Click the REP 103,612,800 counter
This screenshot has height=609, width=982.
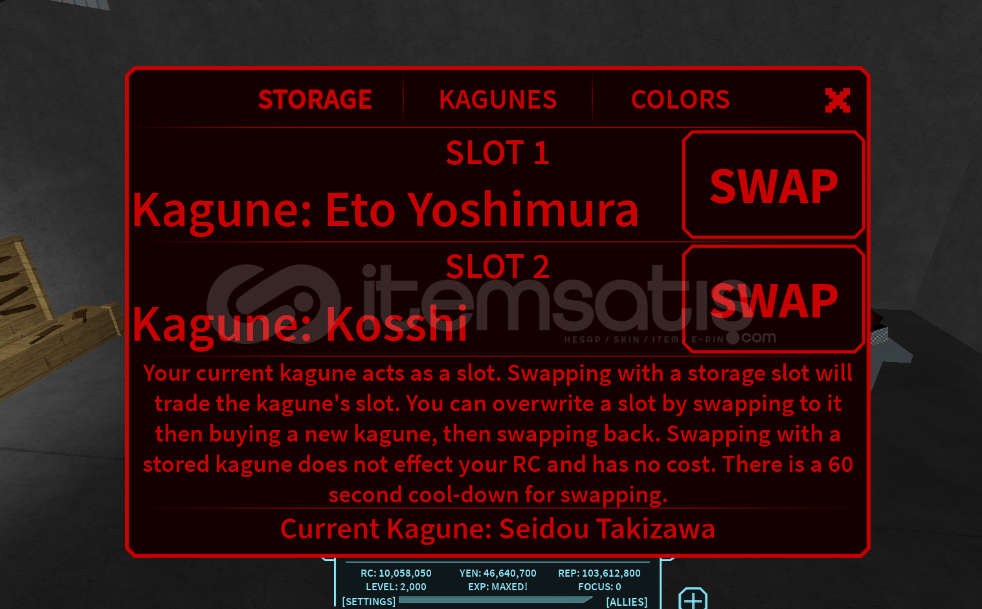pyautogui.click(x=599, y=573)
